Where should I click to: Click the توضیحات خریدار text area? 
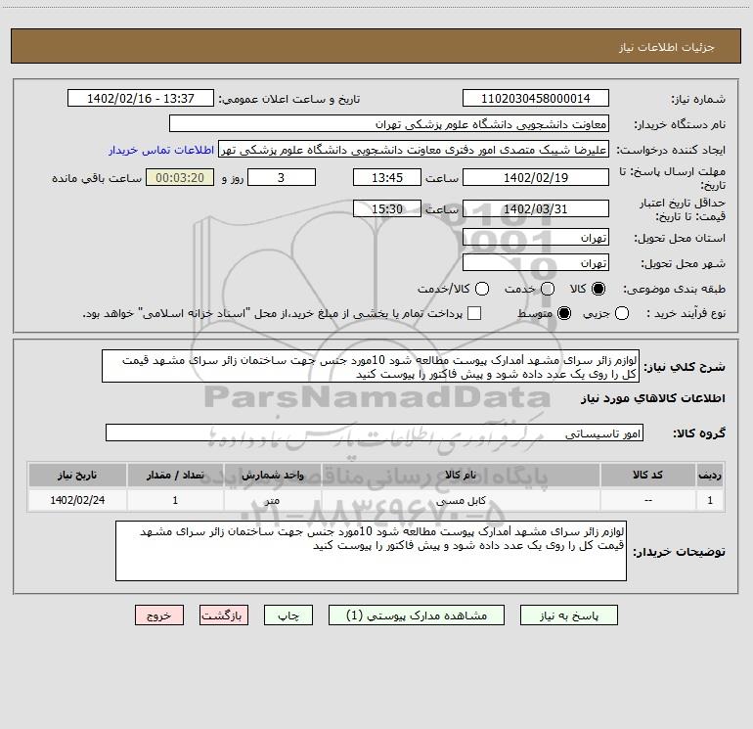tap(371, 551)
